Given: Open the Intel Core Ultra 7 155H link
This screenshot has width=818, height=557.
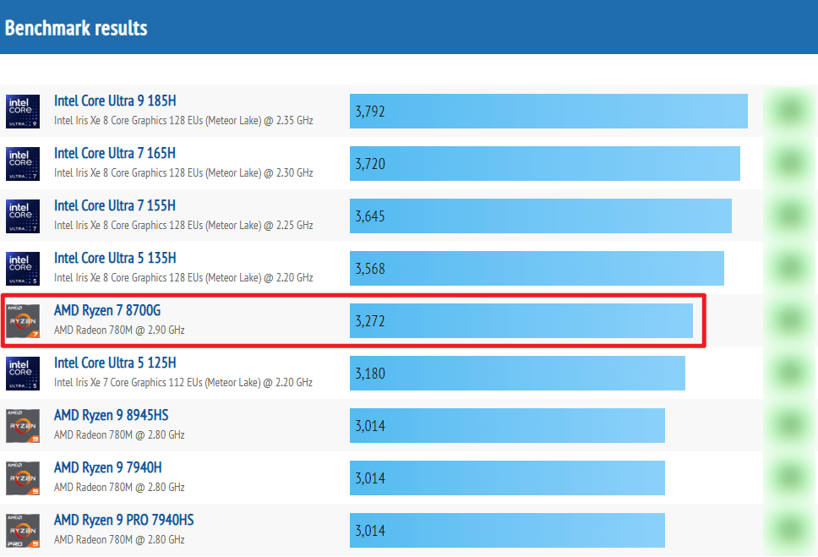Looking at the screenshot, I should pyautogui.click(x=115, y=206).
